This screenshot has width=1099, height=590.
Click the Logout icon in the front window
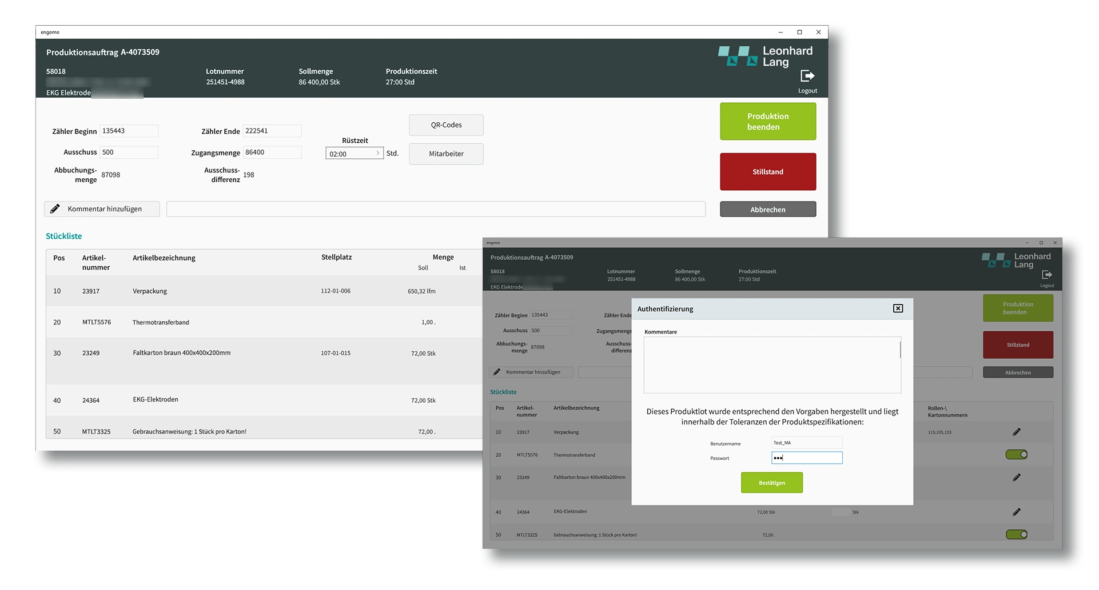1047,275
